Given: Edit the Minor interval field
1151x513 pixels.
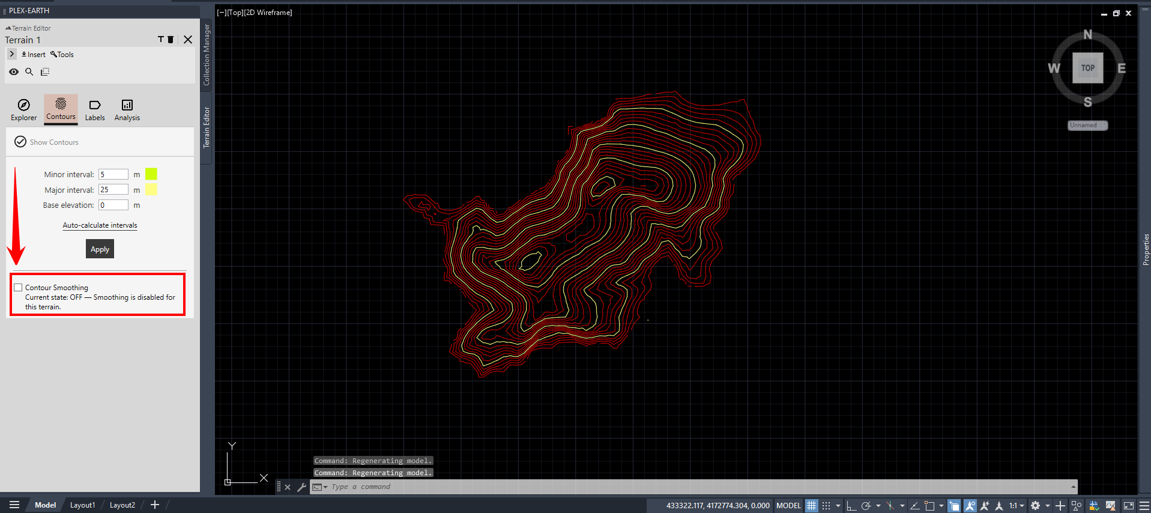Looking at the screenshot, I should (x=113, y=174).
